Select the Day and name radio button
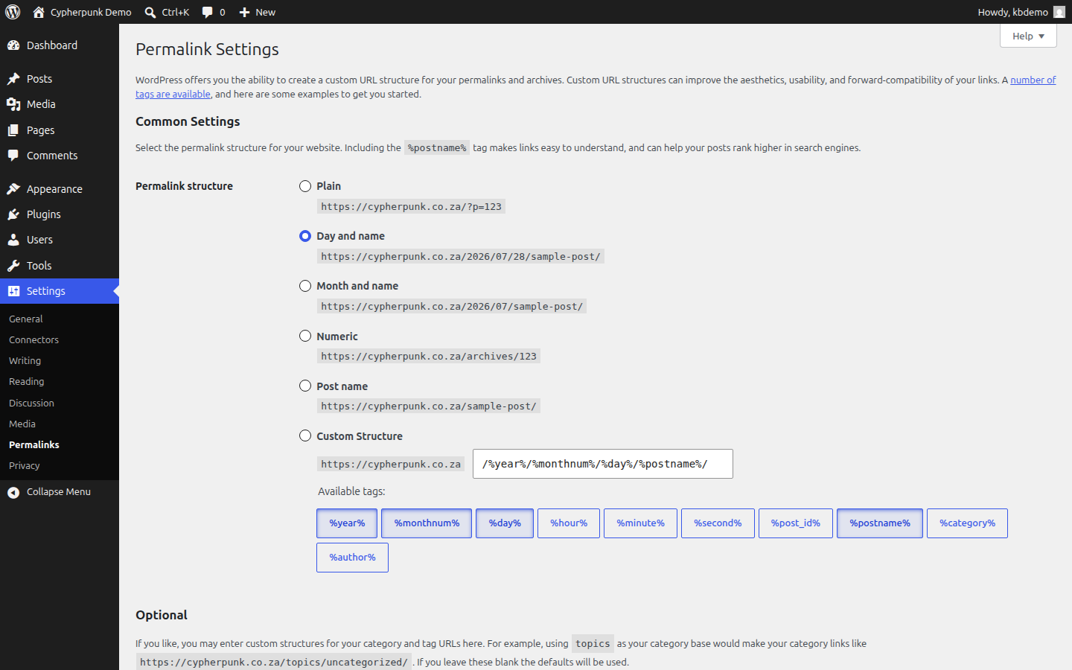Screen dimensions: 1072x670 [x=305, y=236]
